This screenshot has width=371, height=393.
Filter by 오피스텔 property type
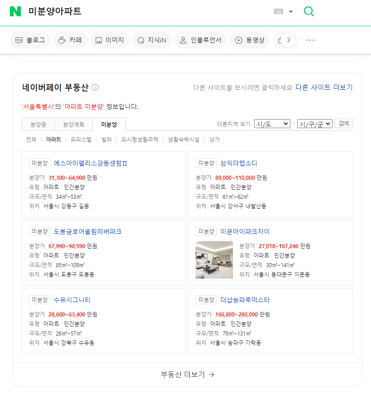[x=81, y=139]
